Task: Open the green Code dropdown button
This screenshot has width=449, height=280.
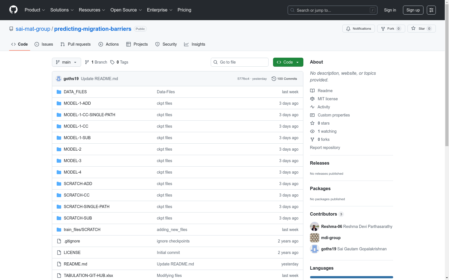Action: (x=288, y=62)
